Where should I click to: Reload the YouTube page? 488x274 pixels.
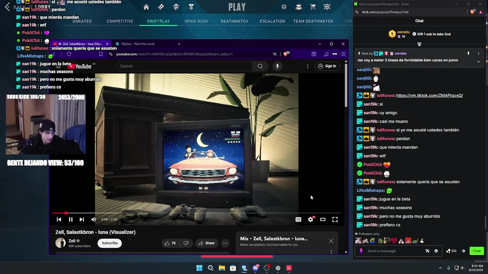(69, 54)
